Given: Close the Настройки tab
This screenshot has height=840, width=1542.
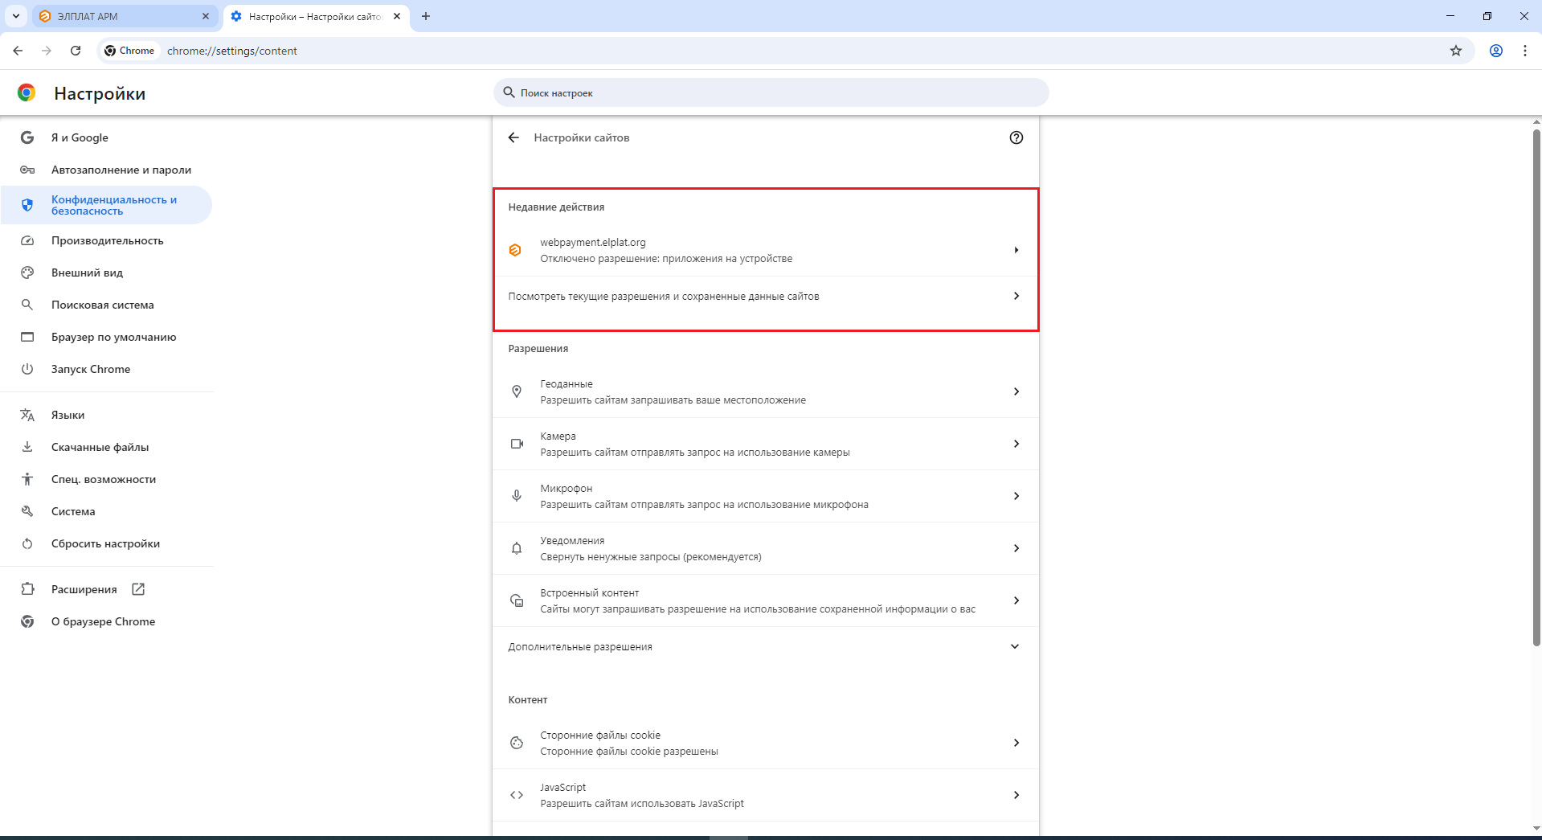Looking at the screenshot, I should point(397,16).
